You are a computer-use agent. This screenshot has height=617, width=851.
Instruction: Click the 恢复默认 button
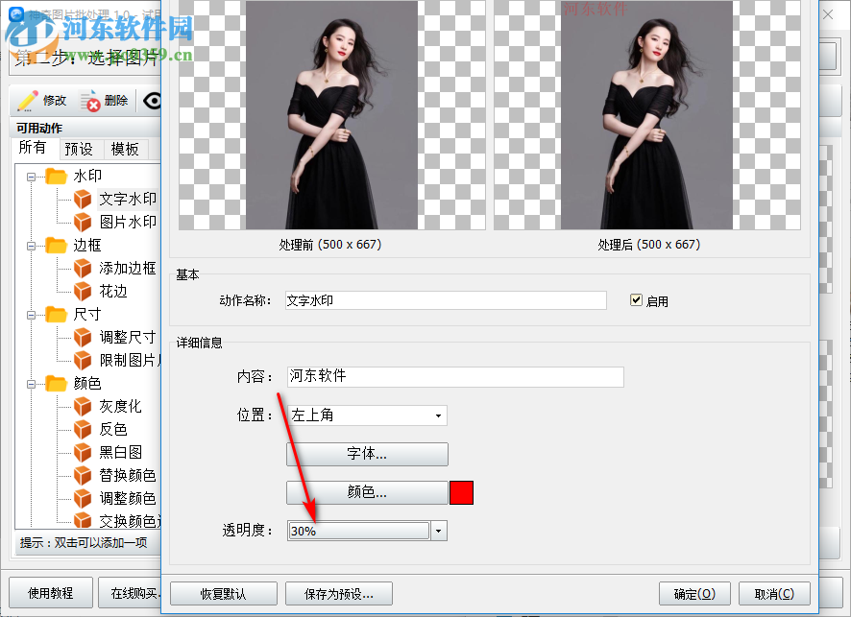(224, 594)
